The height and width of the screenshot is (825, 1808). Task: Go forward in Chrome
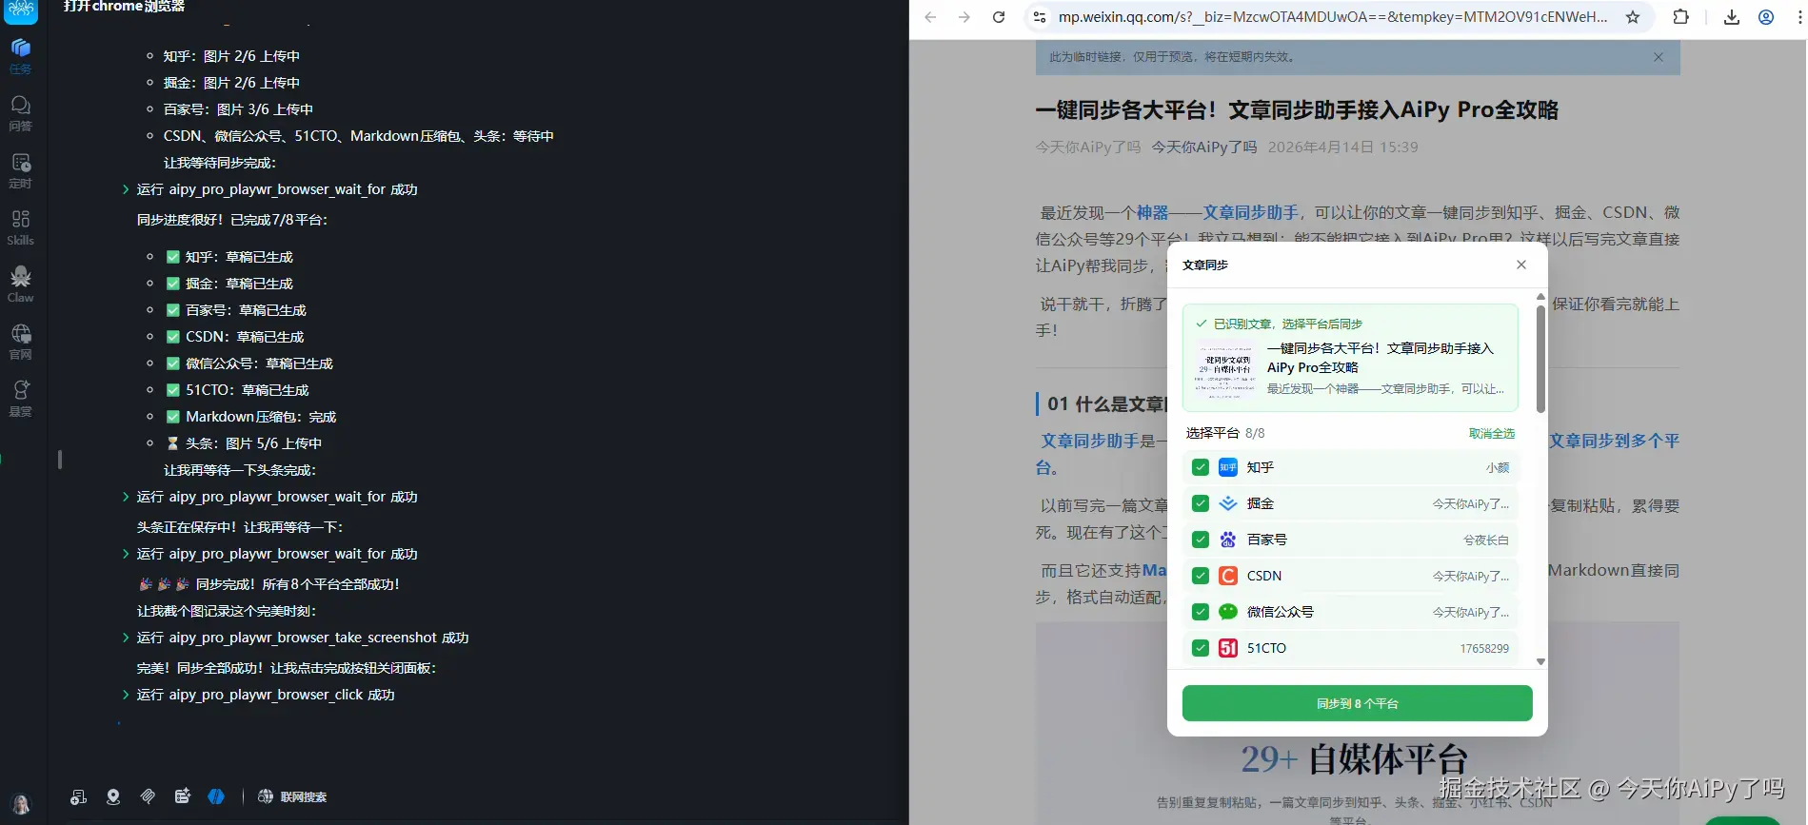pyautogui.click(x=964, y=17)
